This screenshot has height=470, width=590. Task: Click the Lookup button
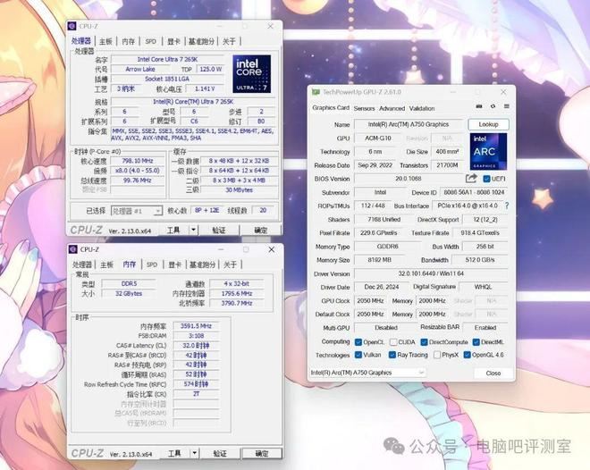tap(488, 124)
